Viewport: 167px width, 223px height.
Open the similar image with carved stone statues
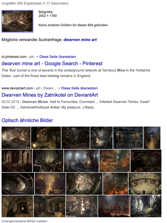click(x=17, y=161)
